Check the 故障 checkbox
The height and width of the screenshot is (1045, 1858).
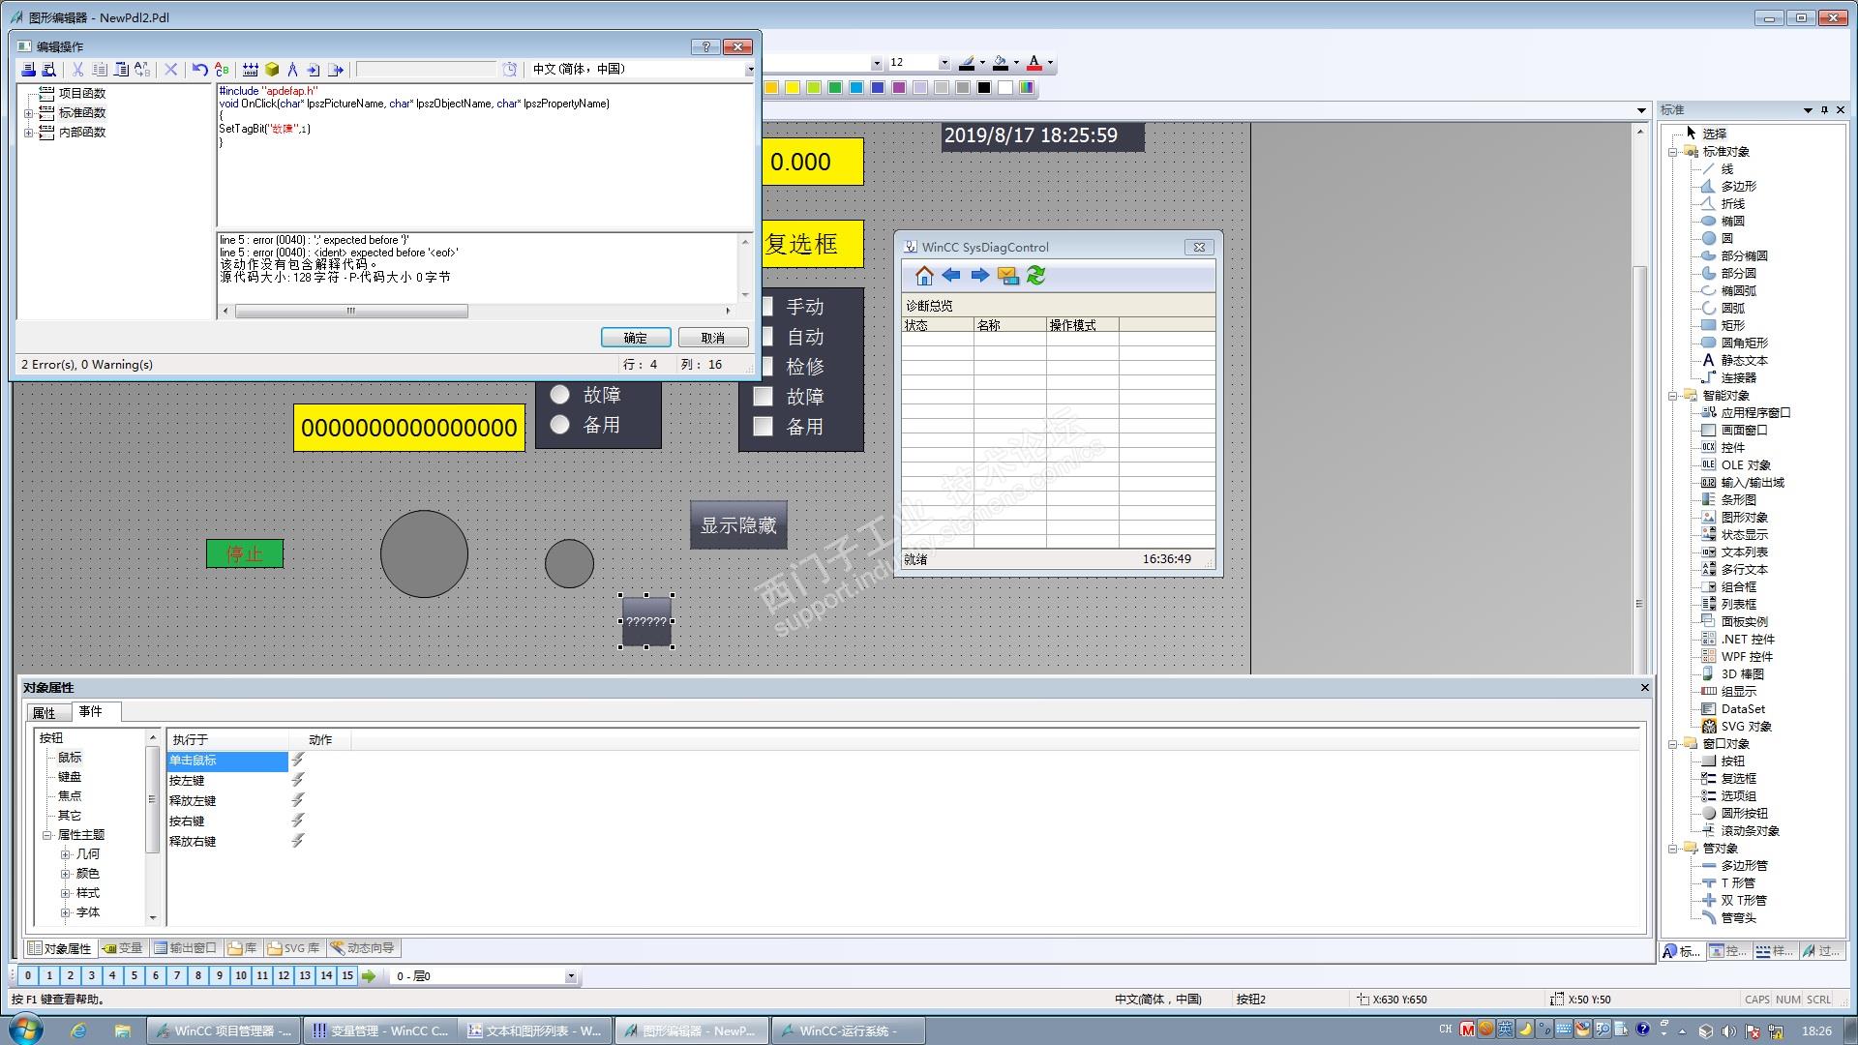764,397
